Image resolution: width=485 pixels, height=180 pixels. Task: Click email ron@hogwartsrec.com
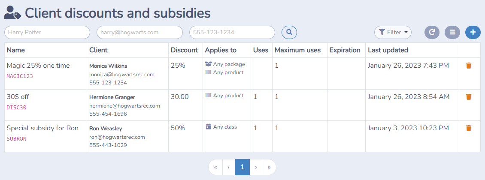coord(117,137)
